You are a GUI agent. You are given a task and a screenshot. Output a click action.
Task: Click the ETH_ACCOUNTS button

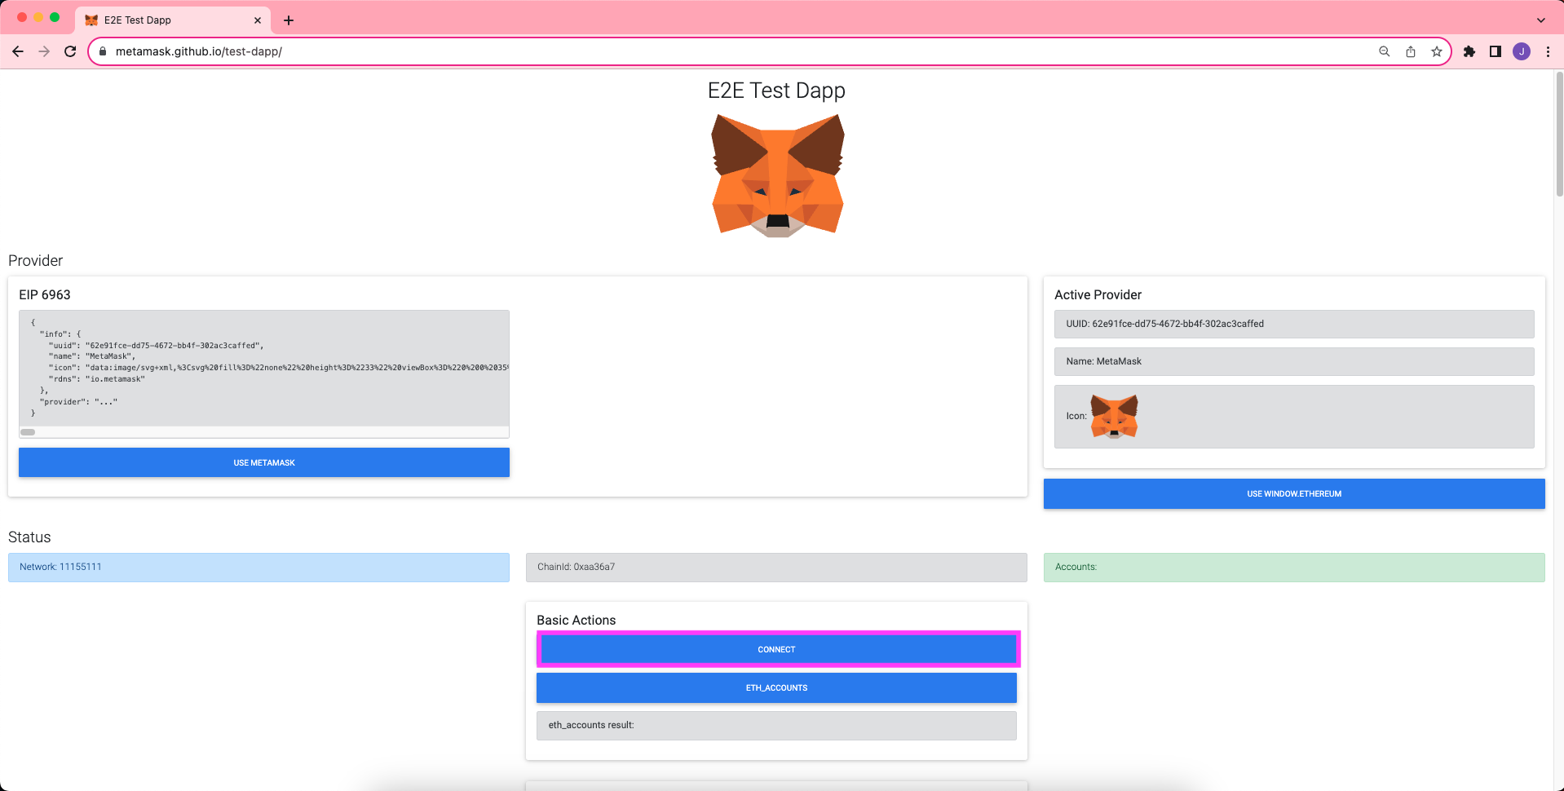(776, 687)
